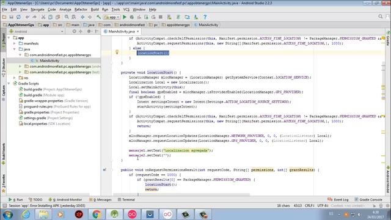Collapse the java folder node

tap(15, 49)
